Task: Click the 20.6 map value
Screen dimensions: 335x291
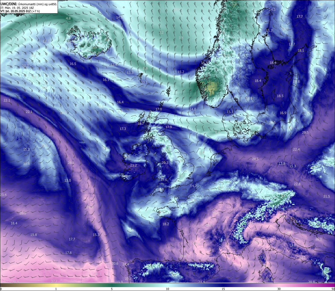Action: click(115, 264)
